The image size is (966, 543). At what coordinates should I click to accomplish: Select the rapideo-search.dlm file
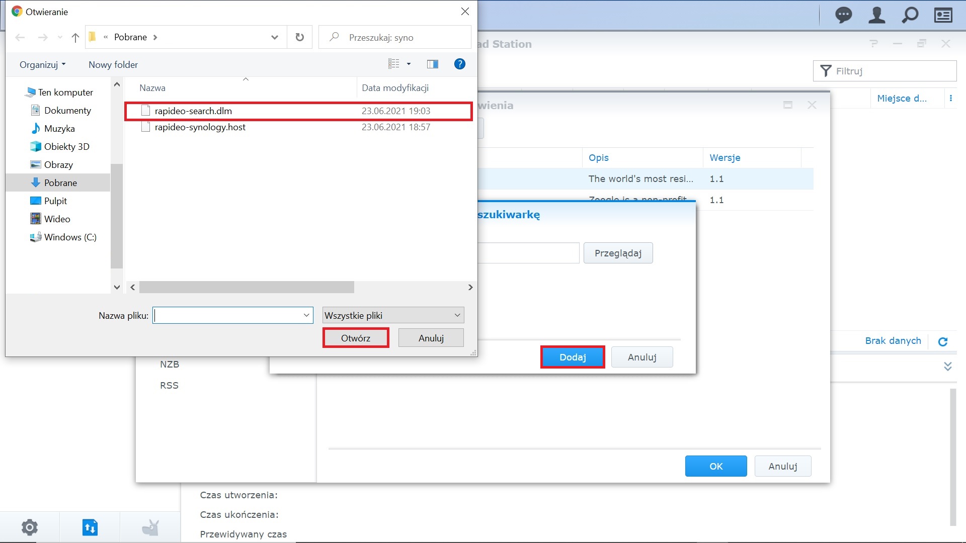click(x=298, y=111)
